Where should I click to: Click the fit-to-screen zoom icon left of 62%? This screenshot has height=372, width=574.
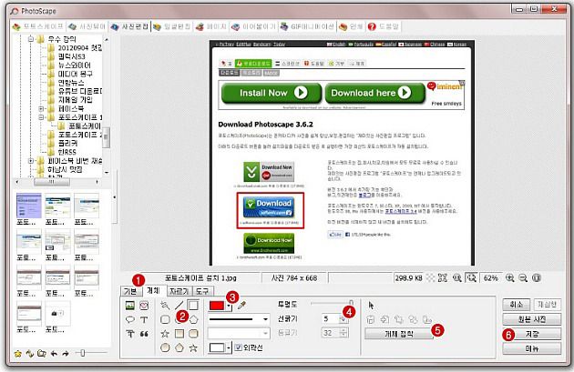472,278
